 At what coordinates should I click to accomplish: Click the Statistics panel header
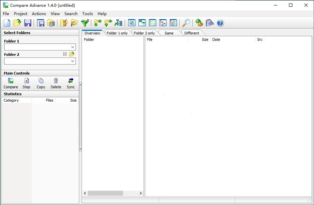coord(40,94)
